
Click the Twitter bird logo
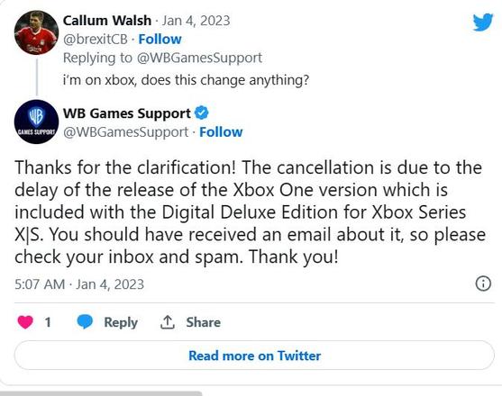click(x=483, y=22)
